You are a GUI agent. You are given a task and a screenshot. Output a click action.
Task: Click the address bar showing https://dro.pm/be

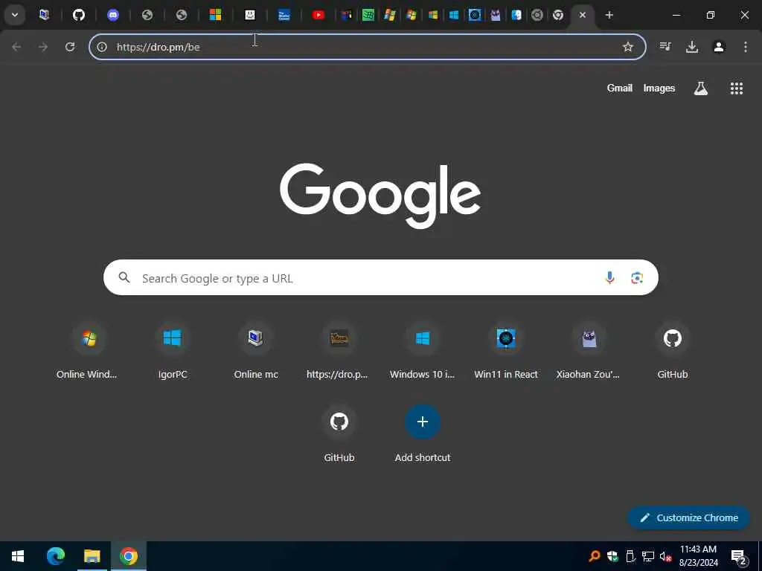click(x=367, y=47)
